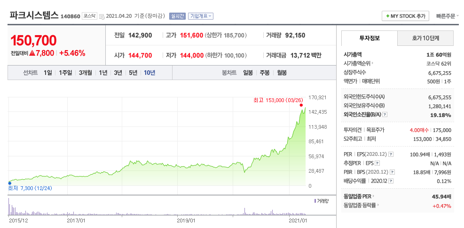This screenshot has width=464, height=228.
Task: Click the 전일 value 142,900
Action: (x=140, y=36)
